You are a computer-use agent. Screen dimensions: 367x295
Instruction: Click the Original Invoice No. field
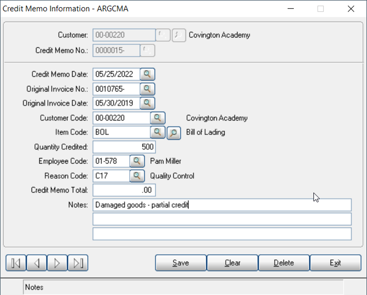[116, 89]
